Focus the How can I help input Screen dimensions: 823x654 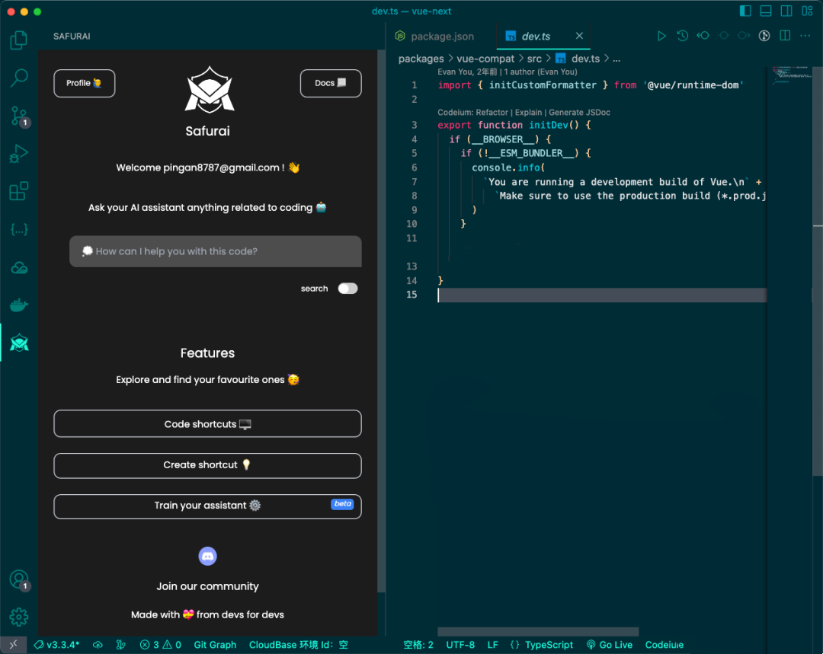[215, 251]
